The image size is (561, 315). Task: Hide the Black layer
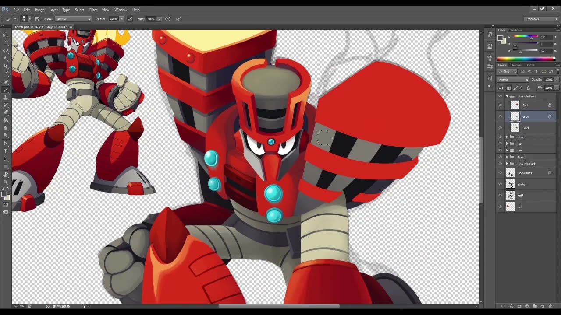500,128
